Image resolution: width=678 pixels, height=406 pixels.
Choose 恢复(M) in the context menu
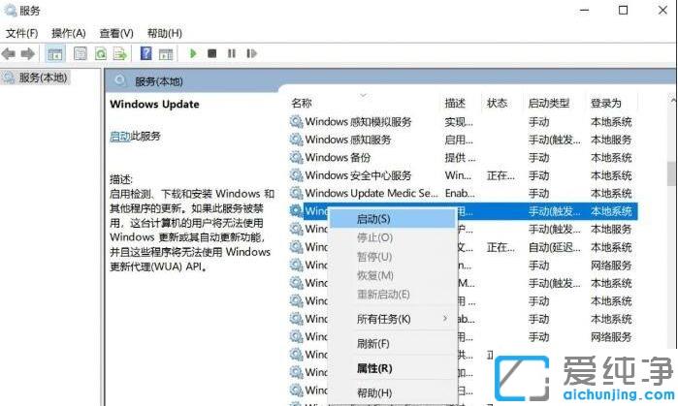click(393, 275)
